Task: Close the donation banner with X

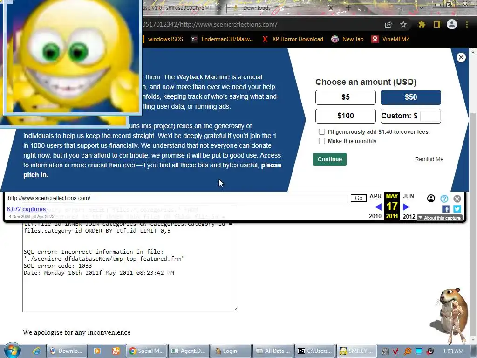Action: (x=461, y=57)
